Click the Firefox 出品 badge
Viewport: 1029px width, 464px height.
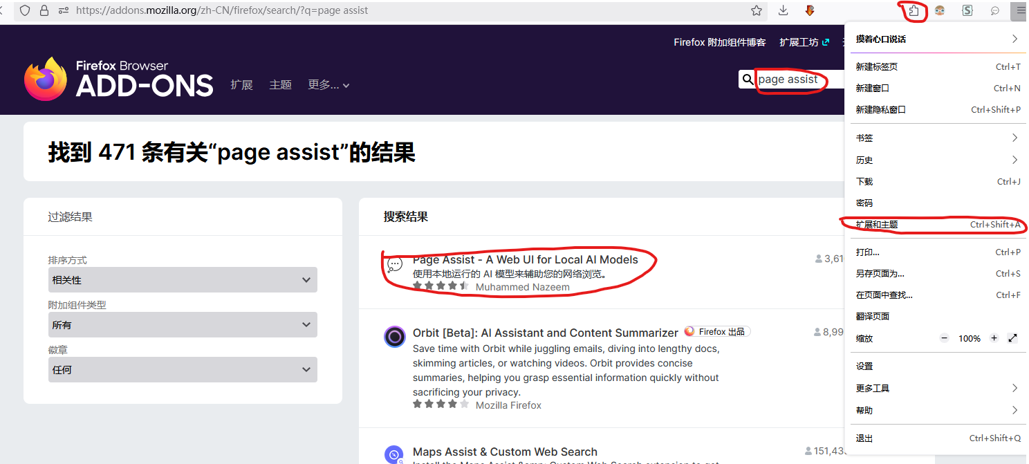pos(717,332)
